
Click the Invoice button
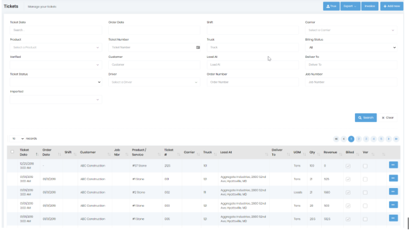369,6
